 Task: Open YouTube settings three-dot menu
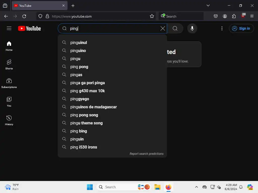222,28
